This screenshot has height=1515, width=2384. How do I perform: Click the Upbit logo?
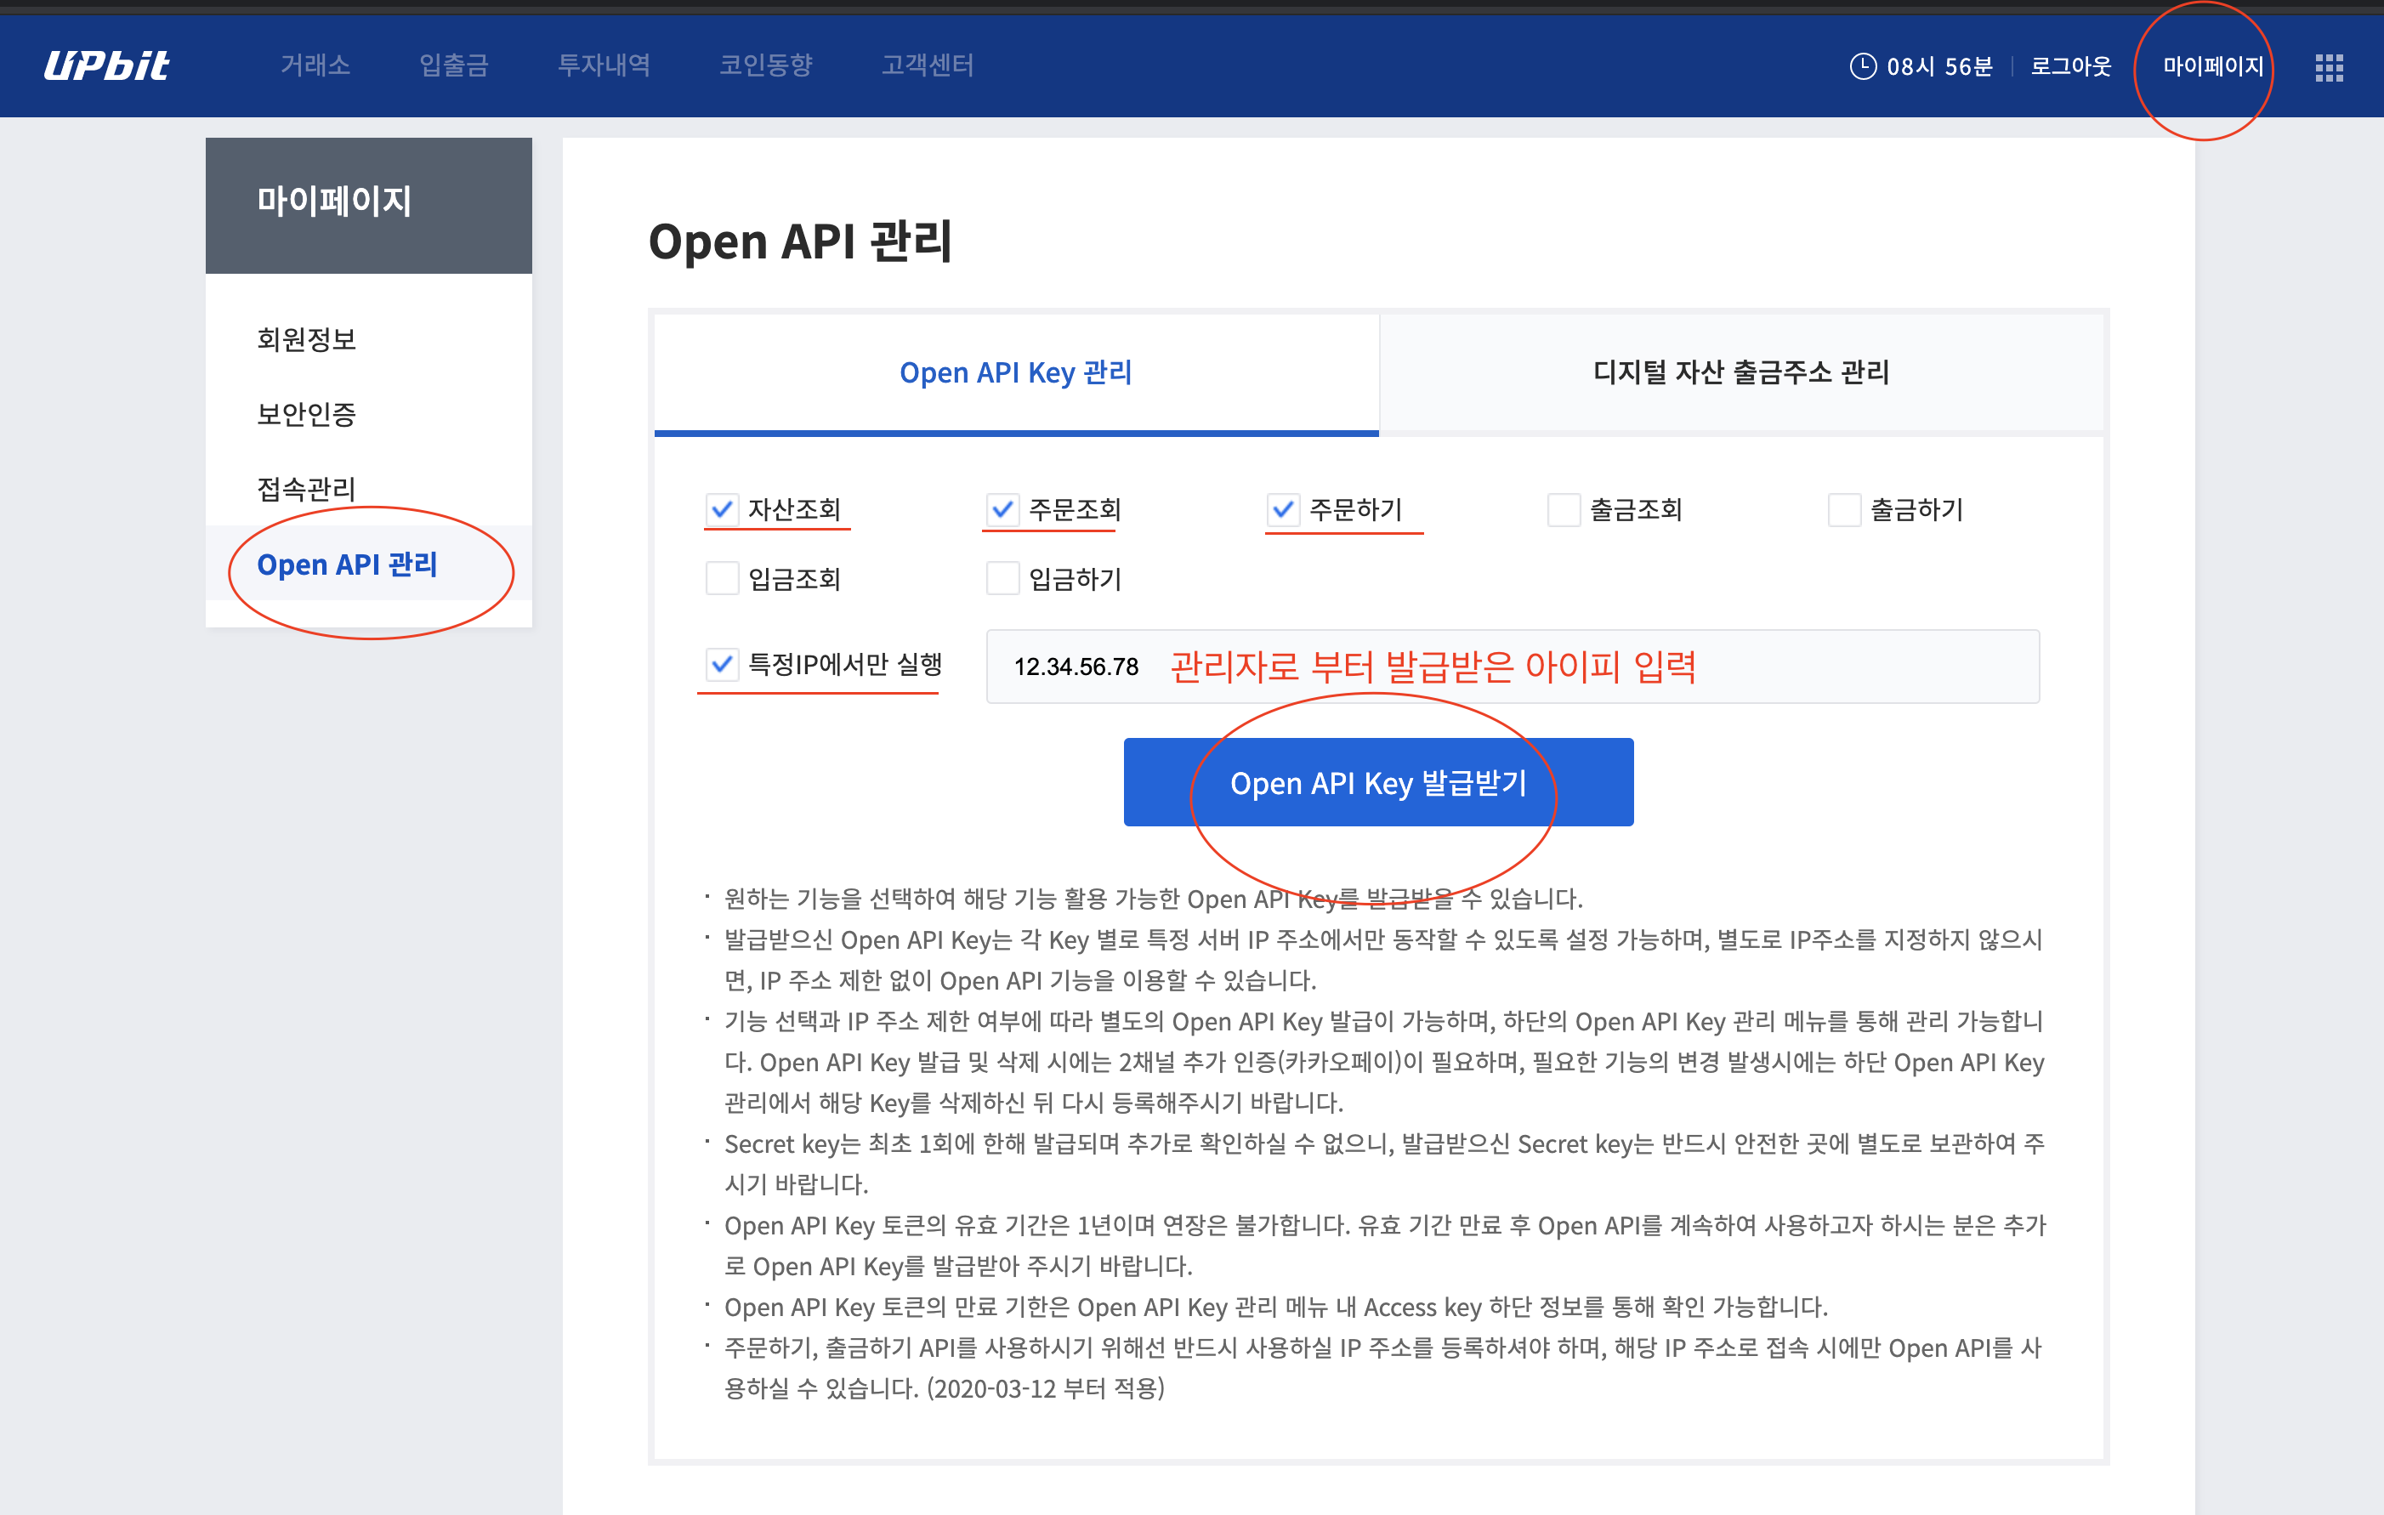(x=107, y=65)
